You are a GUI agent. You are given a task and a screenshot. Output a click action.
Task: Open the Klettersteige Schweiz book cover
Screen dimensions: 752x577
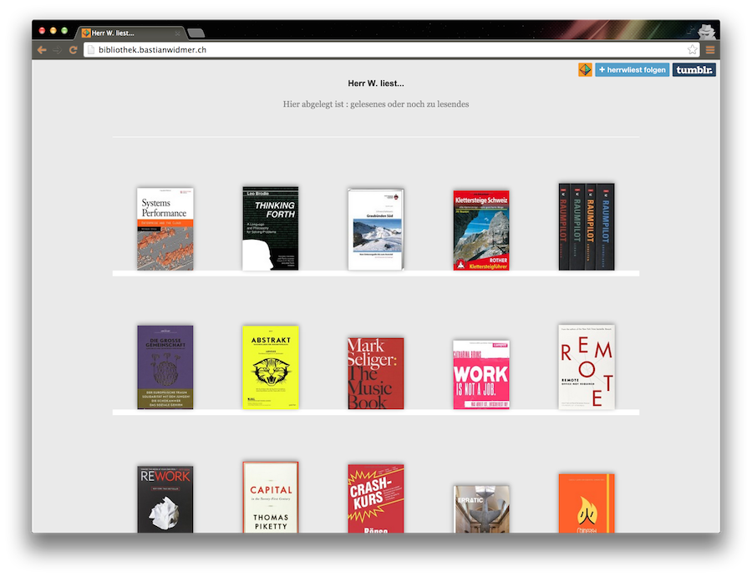tap(481, 230)
